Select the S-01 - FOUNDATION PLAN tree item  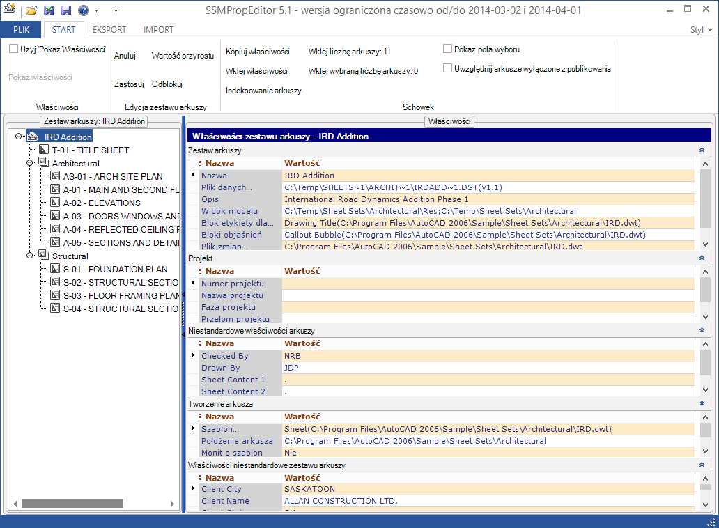(x=116, y=269)
